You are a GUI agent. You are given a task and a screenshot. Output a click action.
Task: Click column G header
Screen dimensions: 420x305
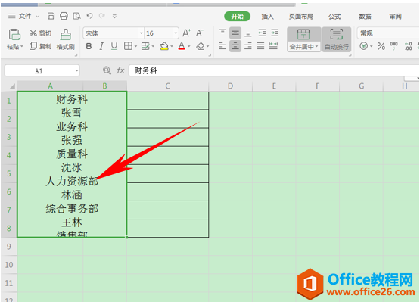(x=361, y=86)
